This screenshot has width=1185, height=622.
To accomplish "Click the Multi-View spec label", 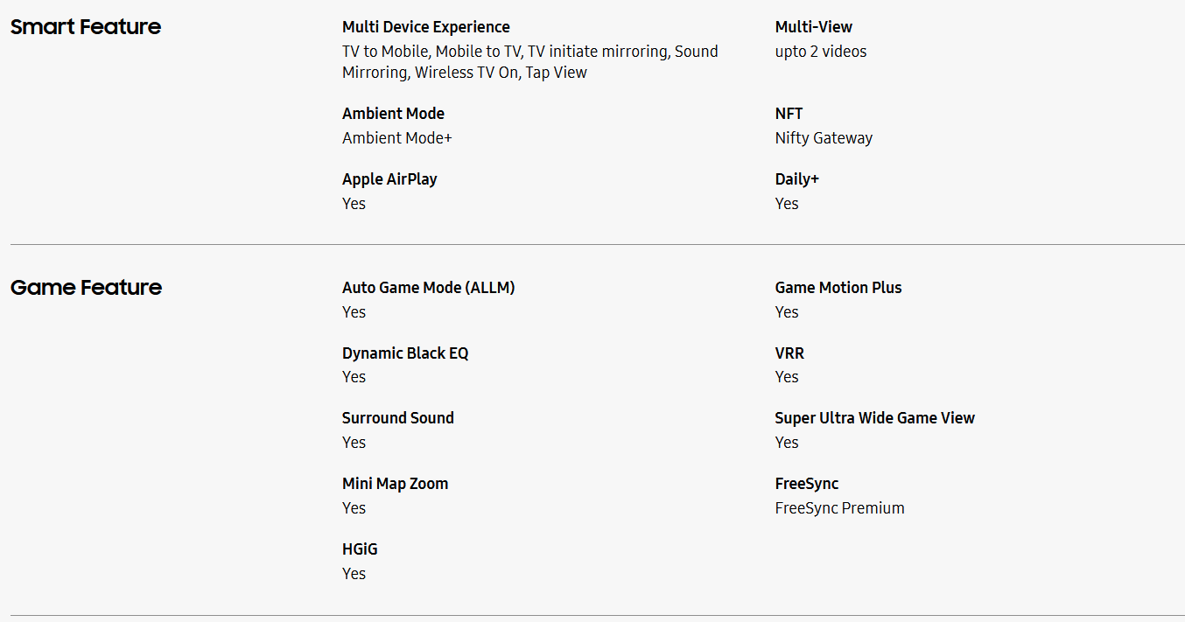I will tap(813, 27).
